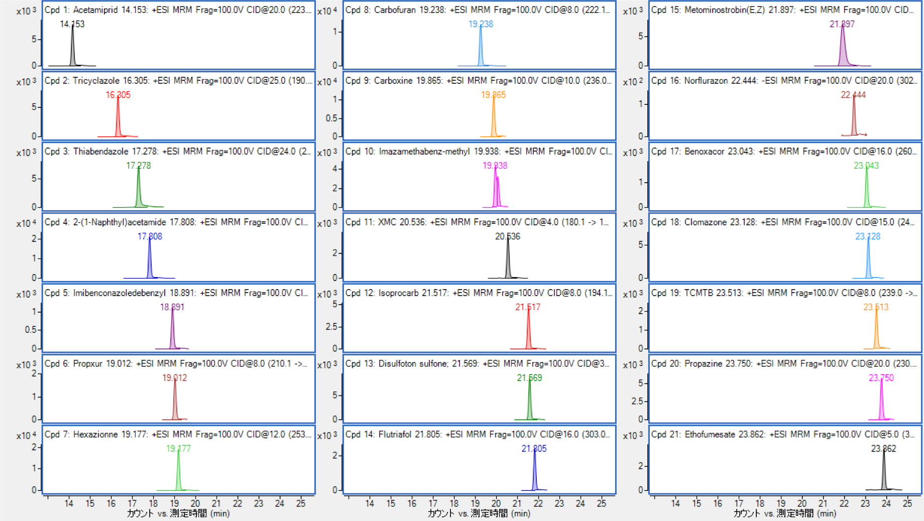Select the Ethofumesate 23.862 peak label

point(883,449)
